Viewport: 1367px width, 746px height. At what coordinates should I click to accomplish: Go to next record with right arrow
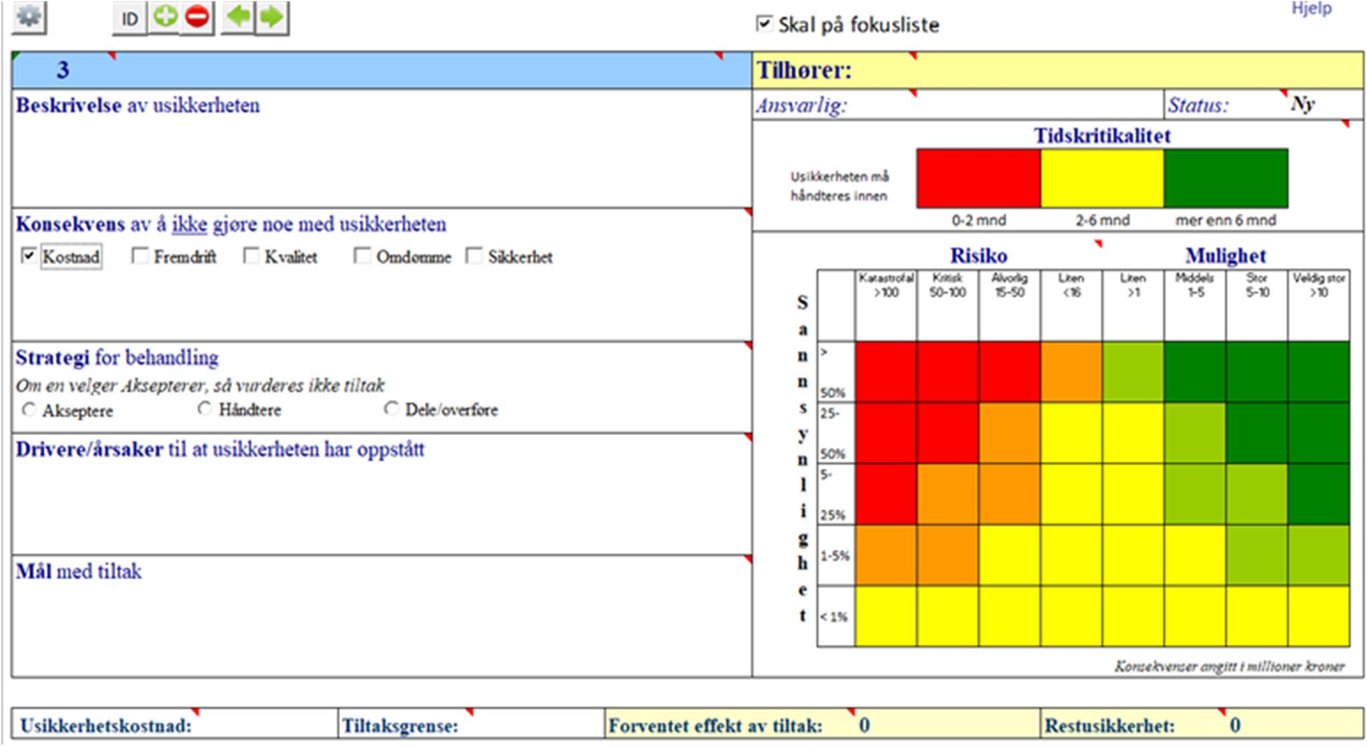pyautogui.click(x=272, y=17)
